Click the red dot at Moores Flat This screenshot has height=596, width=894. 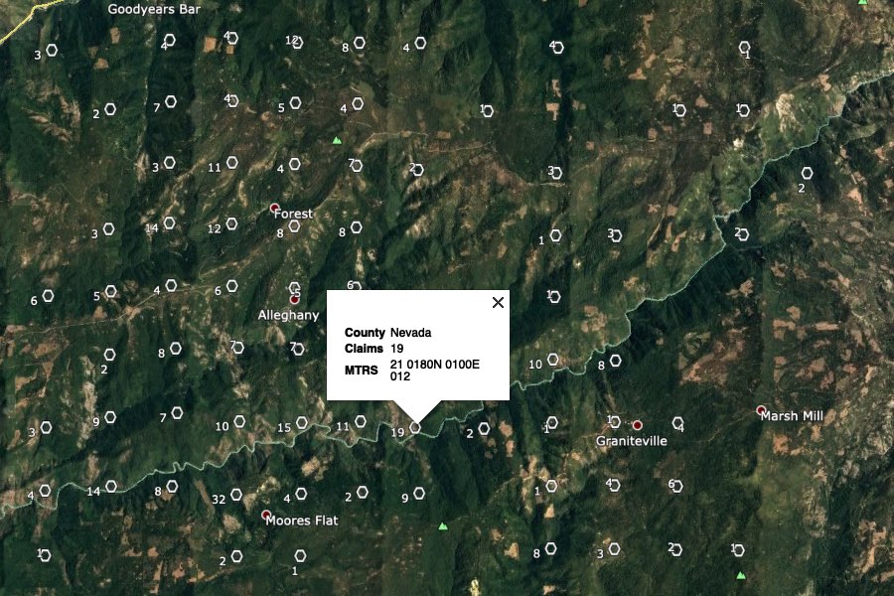[x=265, y=515]
